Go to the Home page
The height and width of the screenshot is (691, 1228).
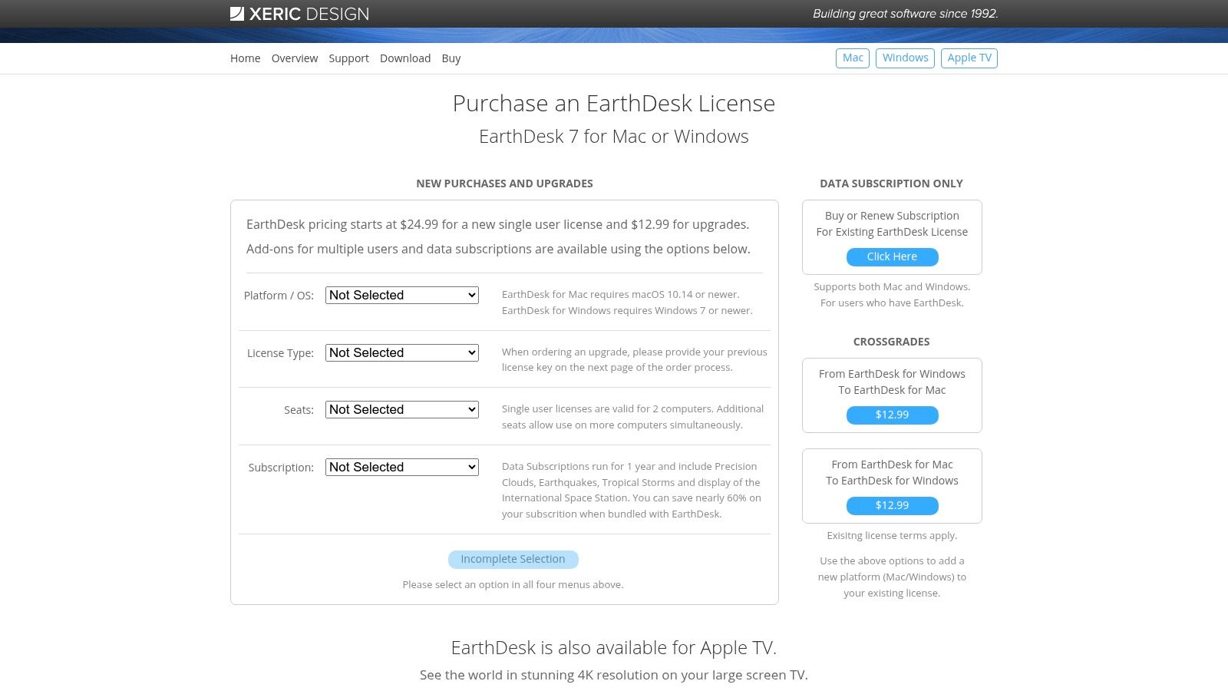point(246,58)
